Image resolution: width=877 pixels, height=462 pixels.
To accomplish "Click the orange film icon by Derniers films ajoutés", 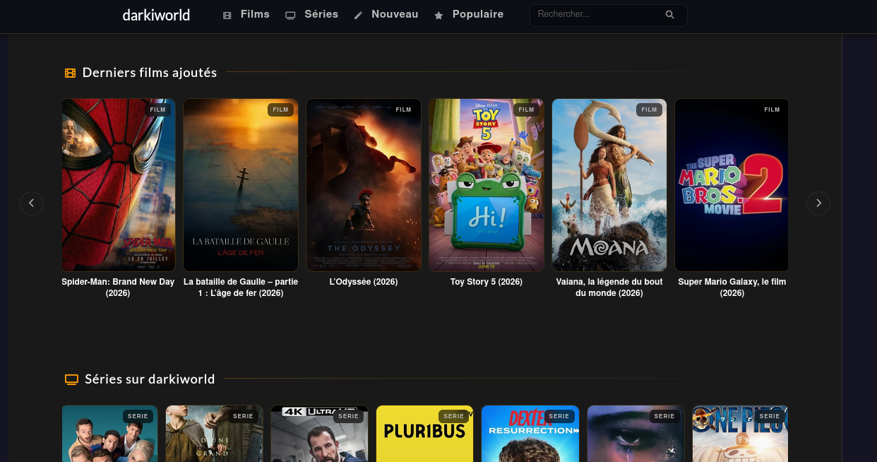I will coord(70,73).
